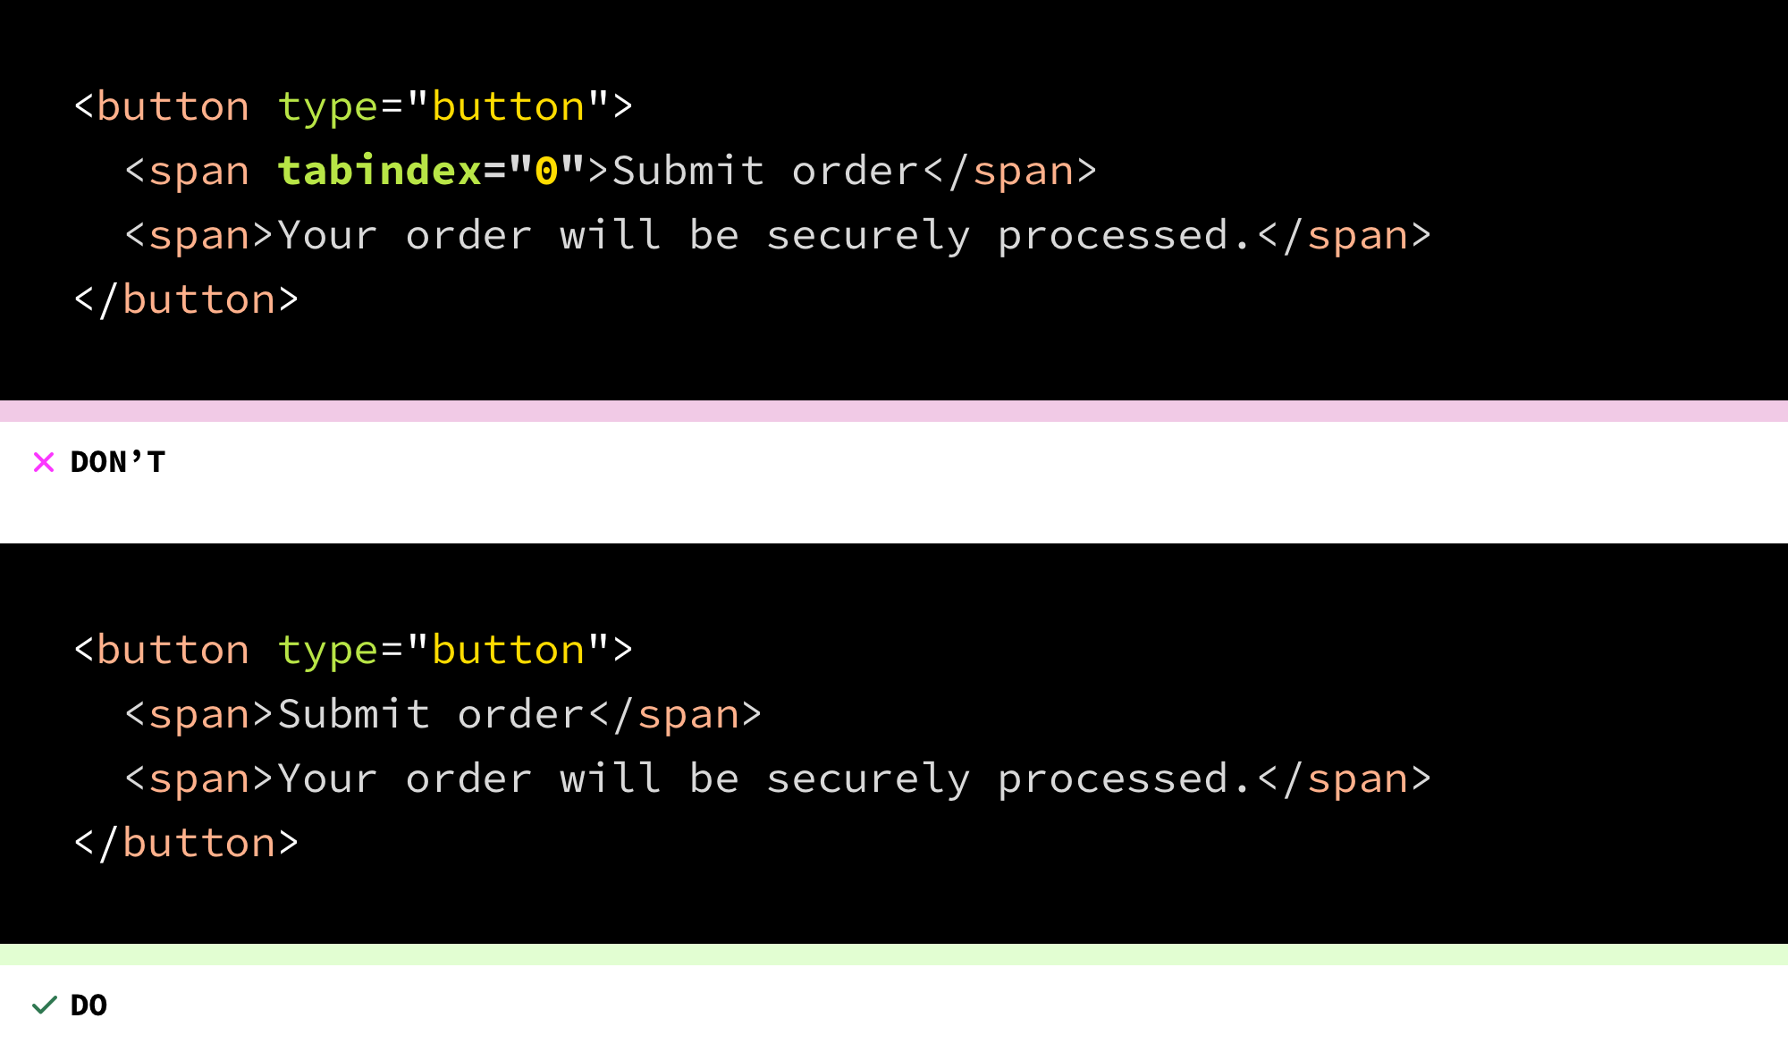The image size is (1788, 1060).
Task: Click the pink highlighted error indicator
Action: pos(52,462)
